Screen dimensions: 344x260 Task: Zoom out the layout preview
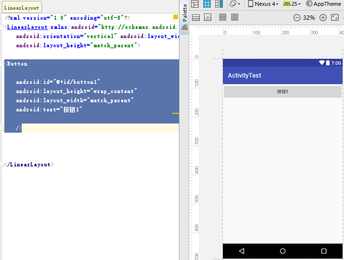(297, 17)
